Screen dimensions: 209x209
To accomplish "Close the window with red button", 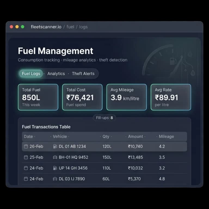I will [11, 27].
